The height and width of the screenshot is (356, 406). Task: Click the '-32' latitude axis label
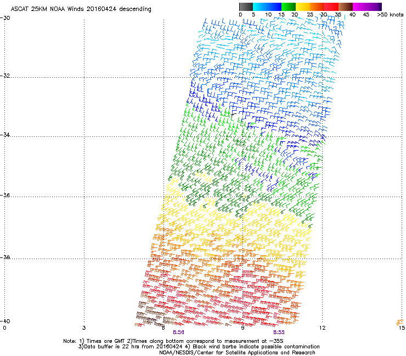5,76
